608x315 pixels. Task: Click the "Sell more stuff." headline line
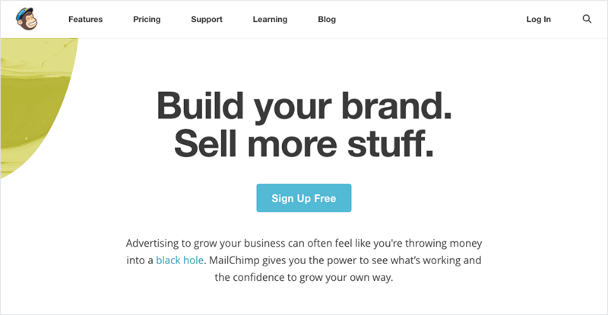click(304, 143)
